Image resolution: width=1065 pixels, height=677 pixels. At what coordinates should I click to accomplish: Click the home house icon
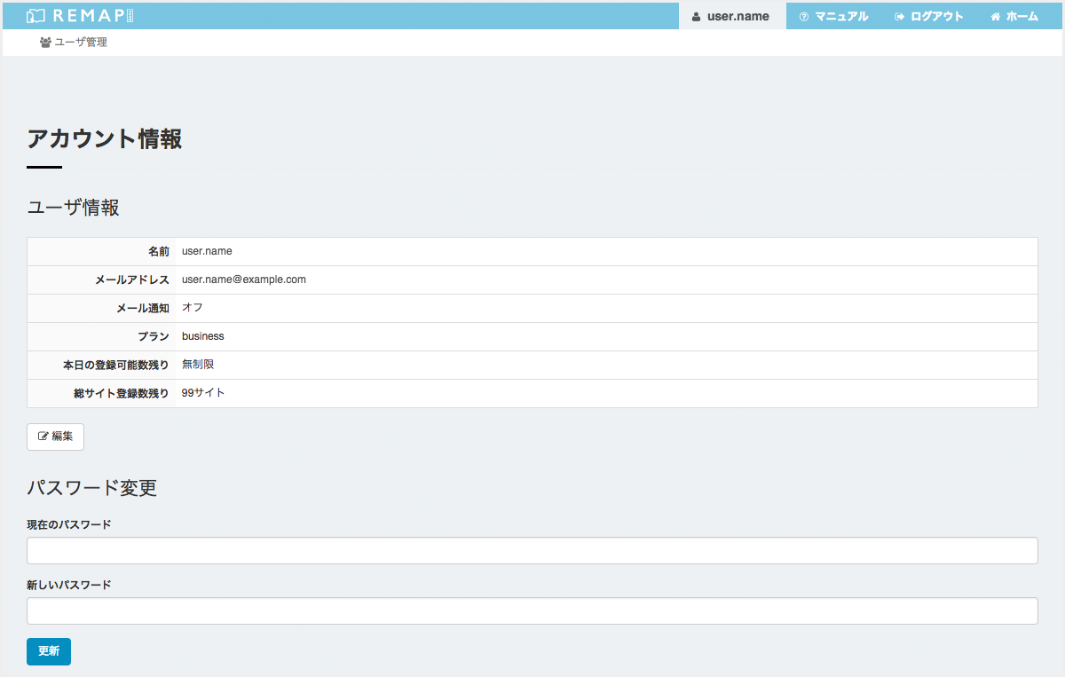coord(996,16)
